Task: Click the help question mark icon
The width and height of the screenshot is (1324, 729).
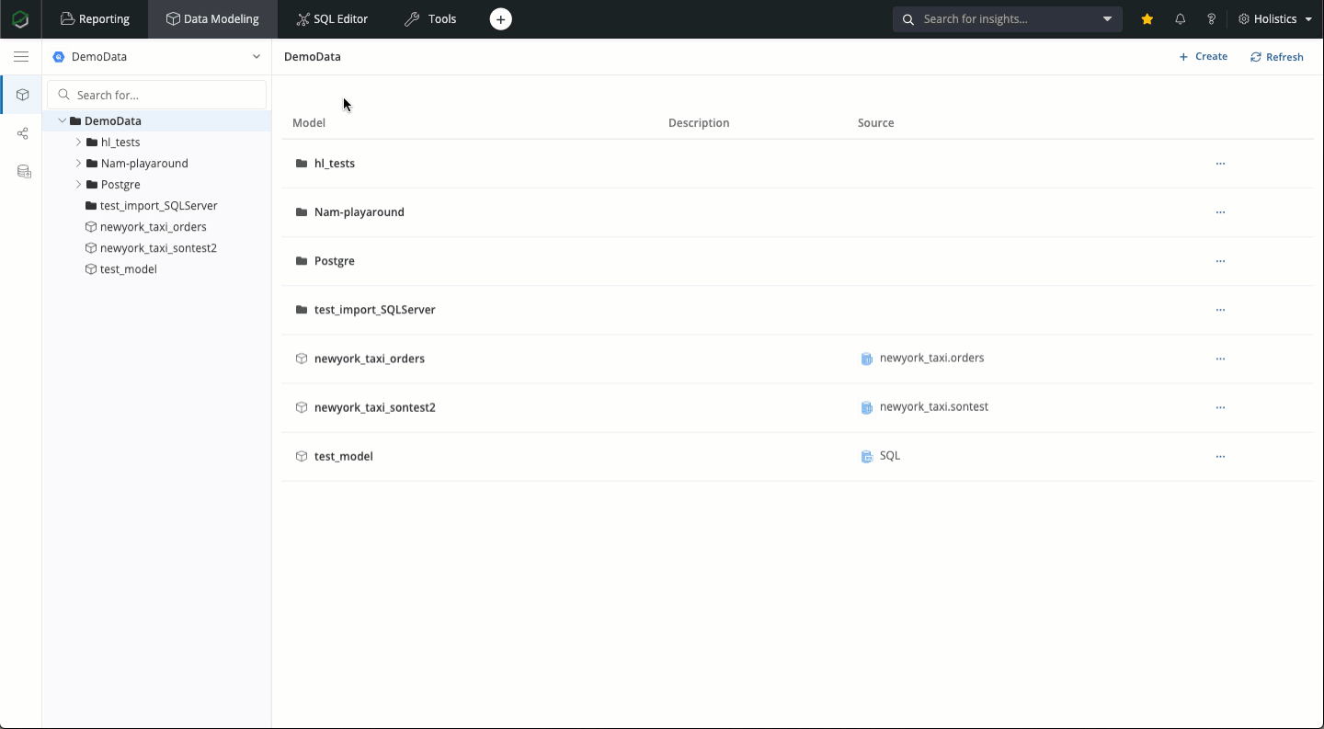Action: coord(1212,19)
